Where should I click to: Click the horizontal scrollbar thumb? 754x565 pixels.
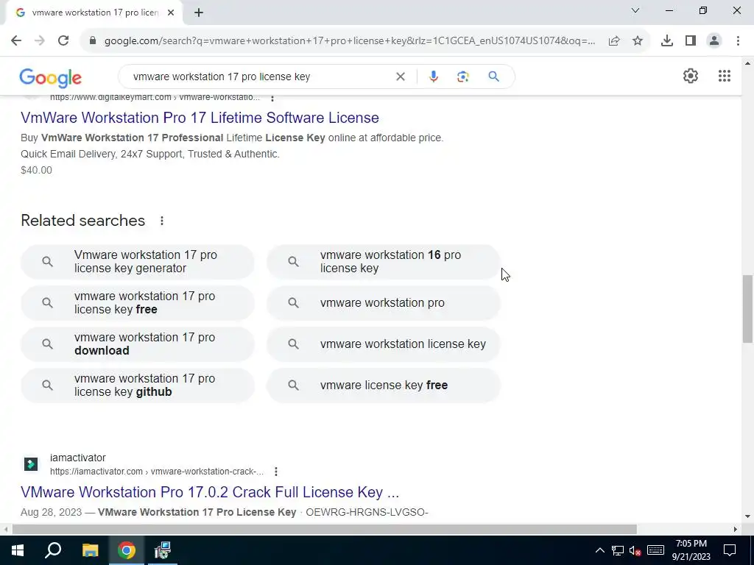325,530
